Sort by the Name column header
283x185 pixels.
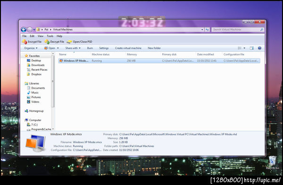pyautogui.click(x=74, y=54)
